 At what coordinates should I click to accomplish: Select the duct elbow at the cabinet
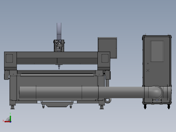point(156,92)
